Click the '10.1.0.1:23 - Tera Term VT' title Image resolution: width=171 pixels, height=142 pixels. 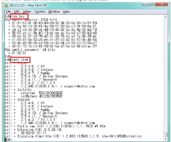(28, 5)
